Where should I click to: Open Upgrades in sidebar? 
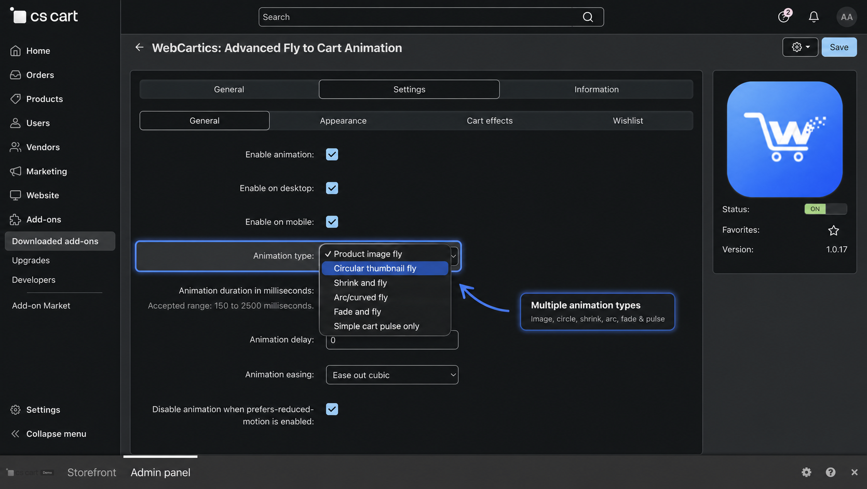[x=31, y=261]
